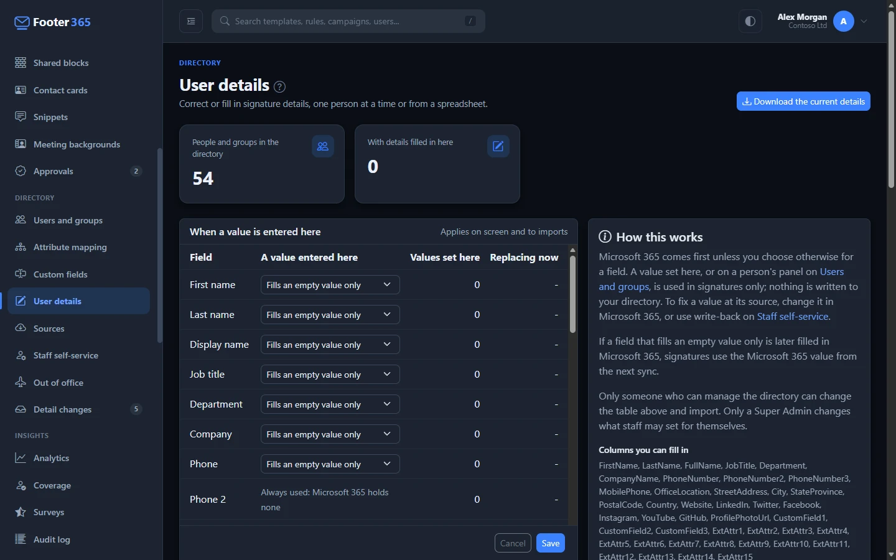Open the Last name rule dropdown
Viewport: 896px width, 560px height.
(330, 315)
